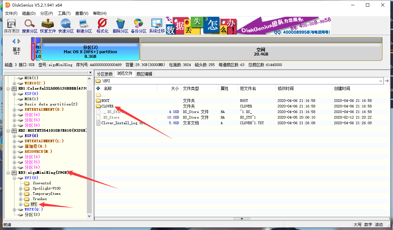
Task: Click the tree panel scroll-up arrow
Action: [89, 78]
